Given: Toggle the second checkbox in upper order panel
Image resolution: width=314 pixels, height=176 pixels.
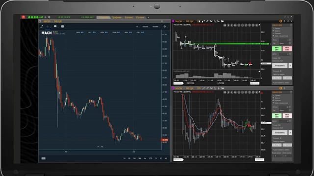Looking at the screenshot, I should [x=273, y=31].
